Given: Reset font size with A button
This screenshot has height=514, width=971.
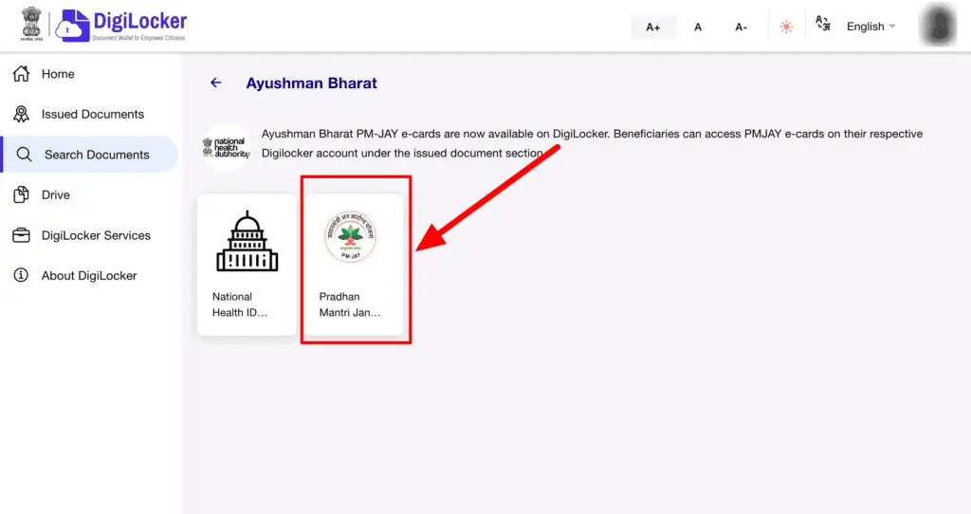Looking at the screenshot, I should click(698, 27).
